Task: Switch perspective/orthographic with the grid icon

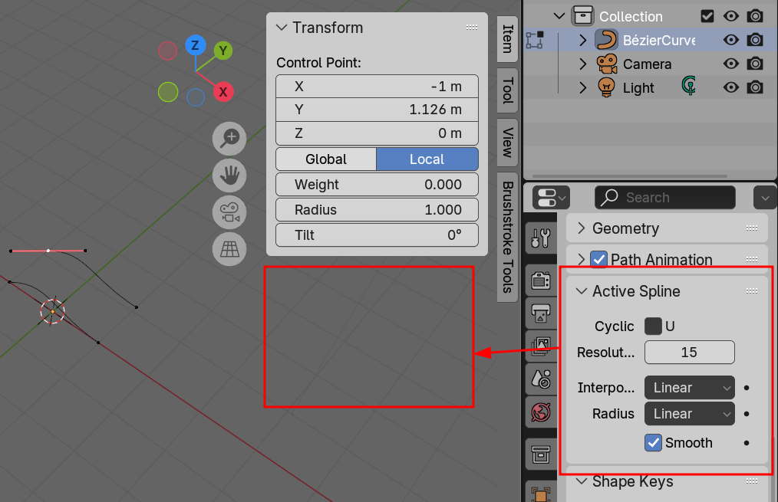Action: tap(229, 249)
